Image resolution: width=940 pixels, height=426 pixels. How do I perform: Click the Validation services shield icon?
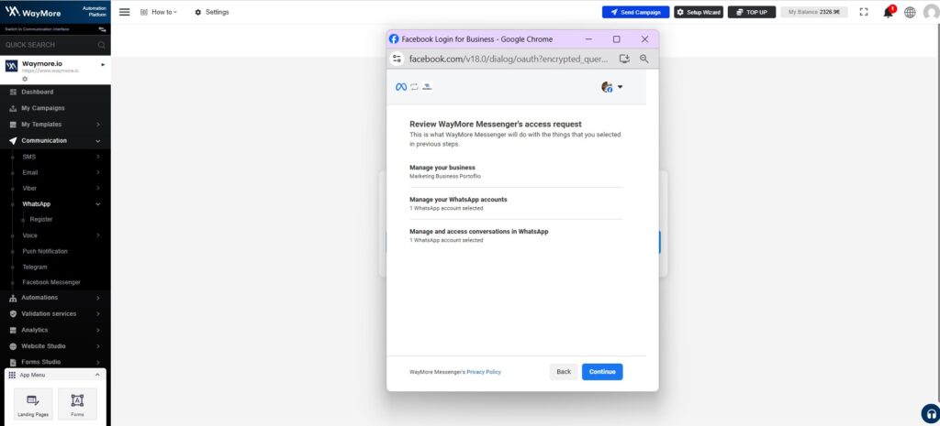(13, 313)
